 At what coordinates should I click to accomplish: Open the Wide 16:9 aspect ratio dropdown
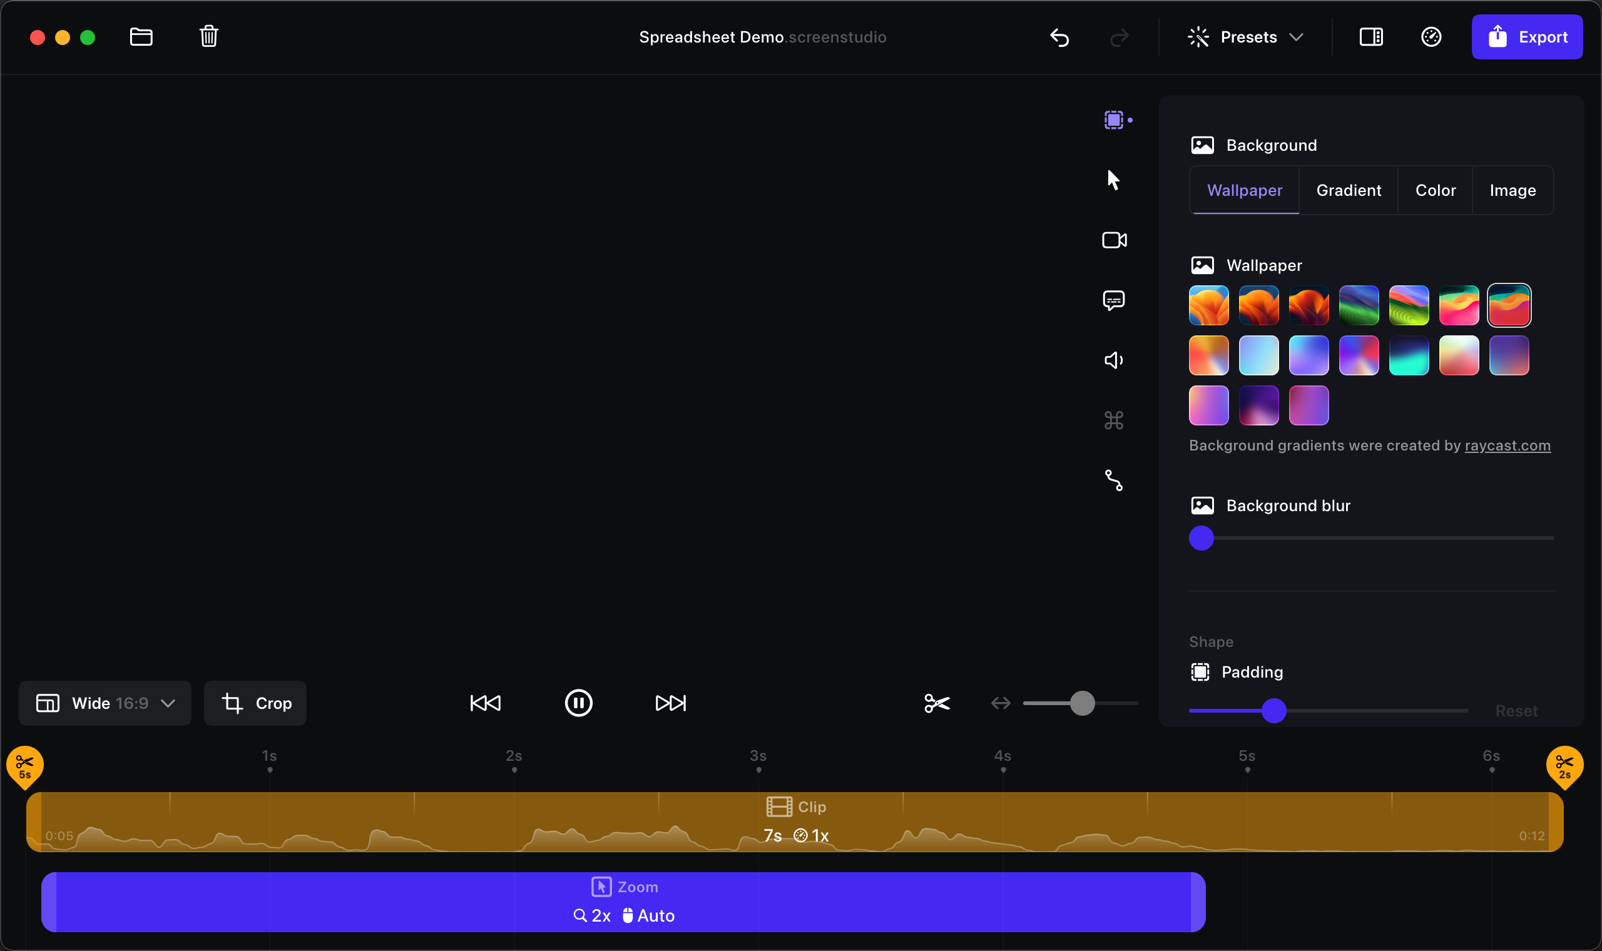click(x=105, y=703)
